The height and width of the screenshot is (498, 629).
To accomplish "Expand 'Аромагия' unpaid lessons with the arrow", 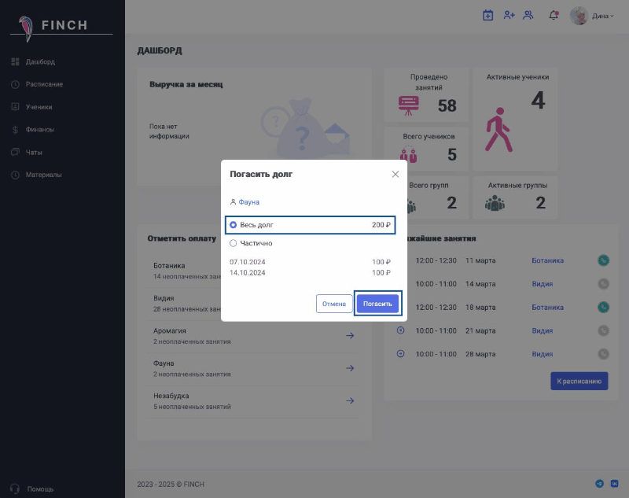I will point(350,336).
